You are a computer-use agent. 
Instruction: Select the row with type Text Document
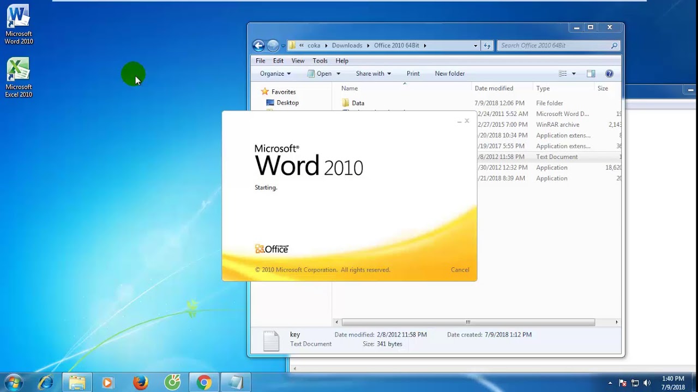tap(550, 157)
